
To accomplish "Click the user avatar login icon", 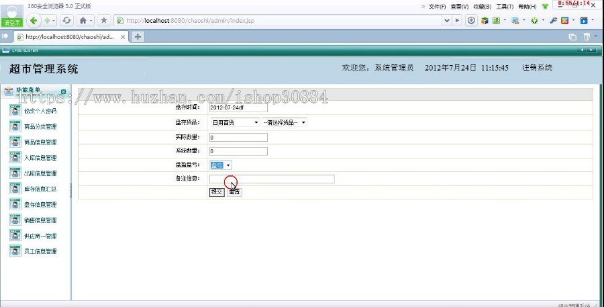I will (12, 11).
